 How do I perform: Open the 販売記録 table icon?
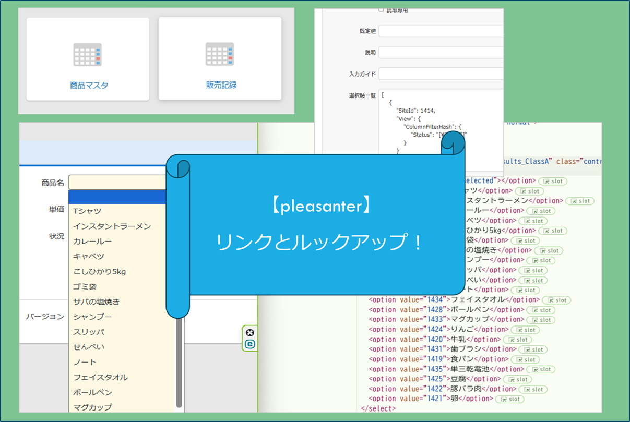220,54
